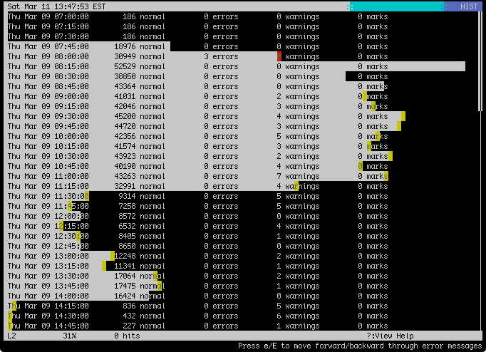Click the '0 hits' indicator in the status bar
Image resolution: width=486 pixels, height=352 pixels.
coord(127,336)
